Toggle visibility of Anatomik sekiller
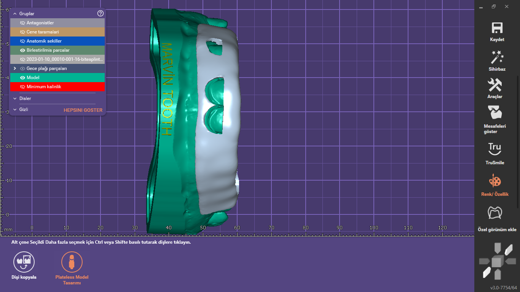This screenshot has width=520, height=292. pos(22,41)
